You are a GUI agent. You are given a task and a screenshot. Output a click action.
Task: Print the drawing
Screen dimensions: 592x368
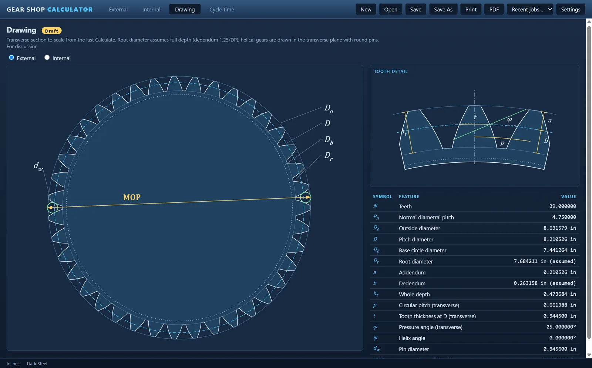click(471, 9)
